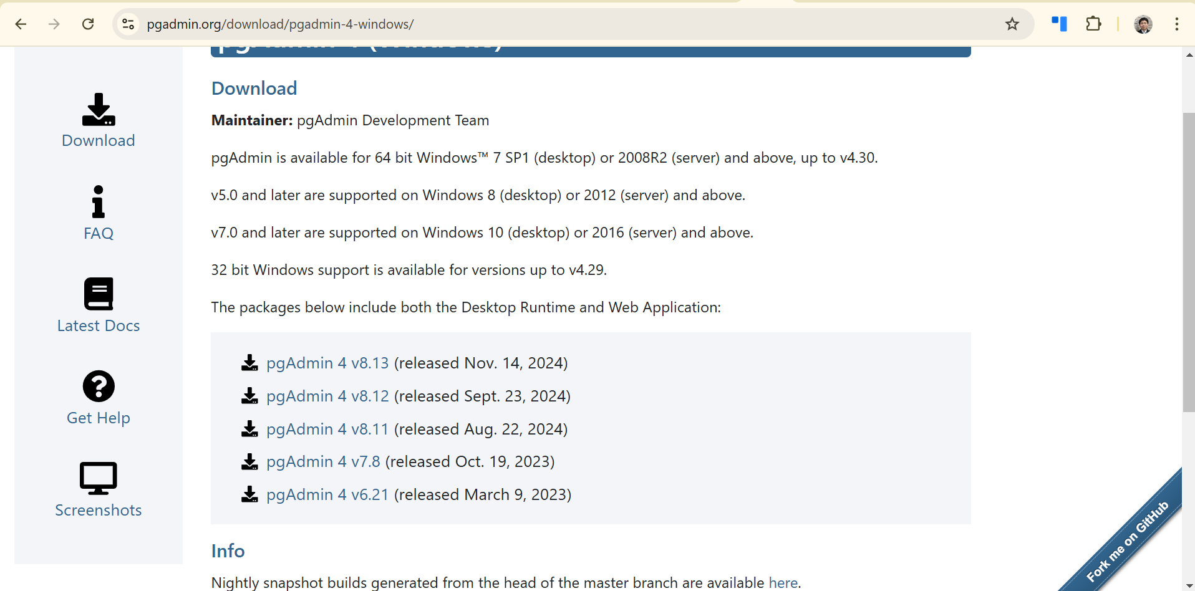Click the FAQ info icon

99,201
